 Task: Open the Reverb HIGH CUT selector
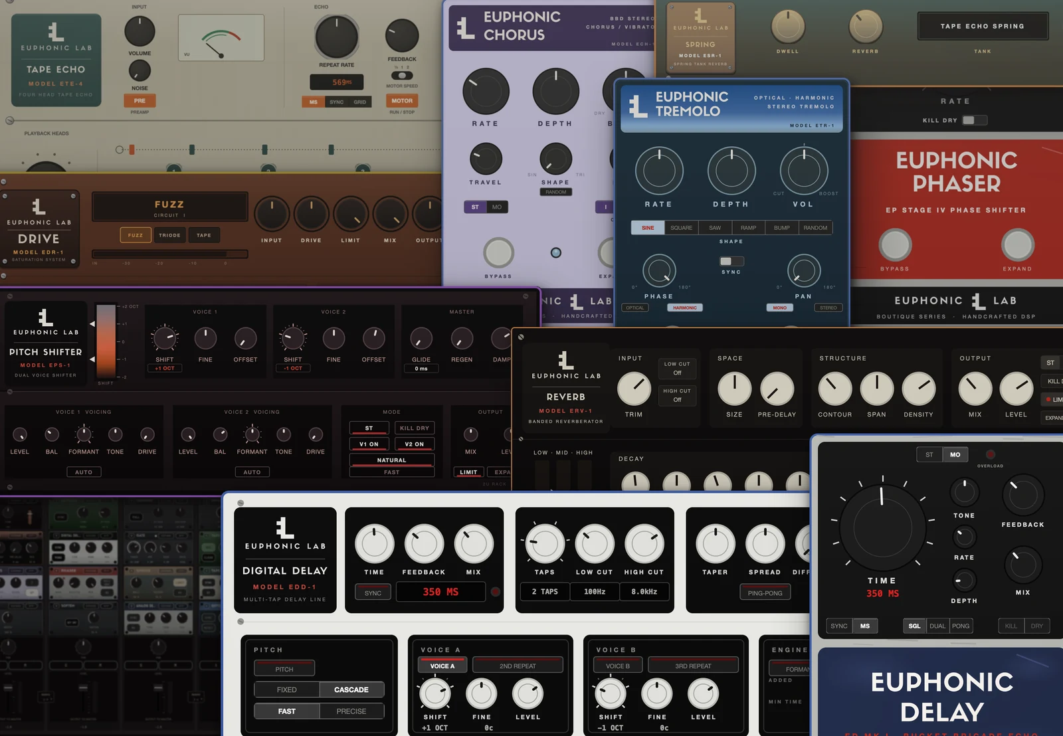click(x=677, y=395)
